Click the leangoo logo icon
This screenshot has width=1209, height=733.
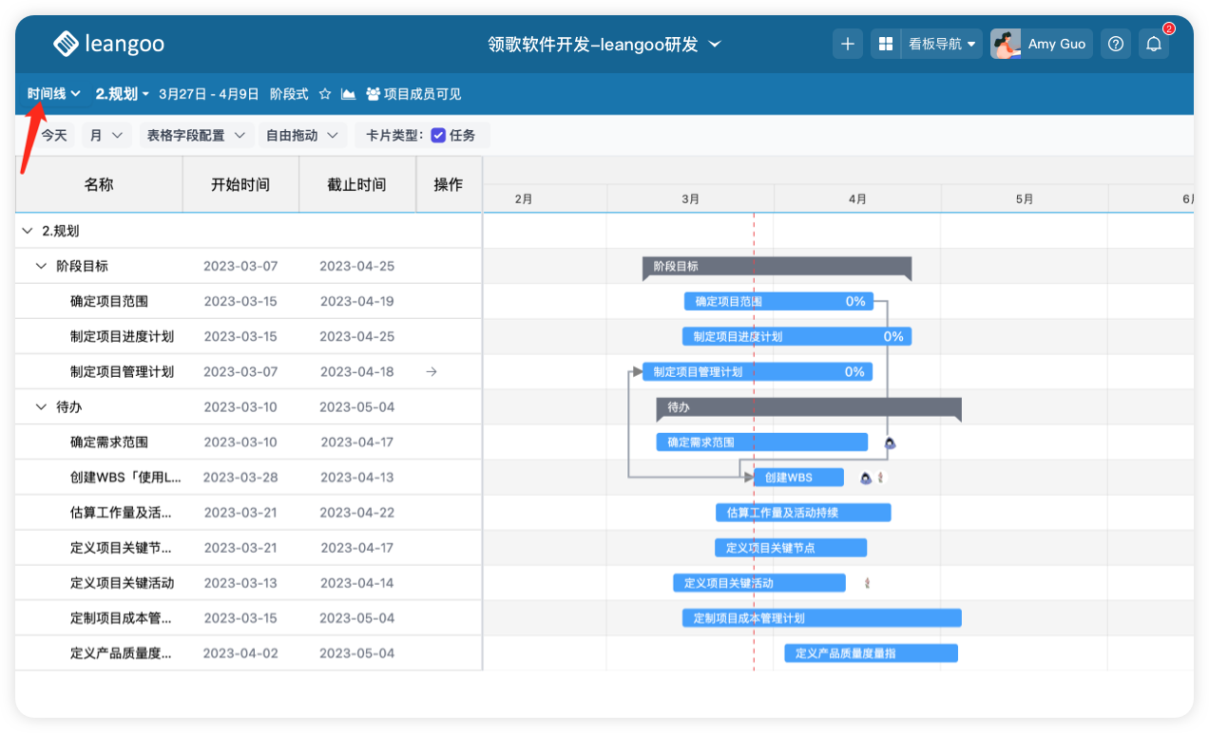pos(66,44)
